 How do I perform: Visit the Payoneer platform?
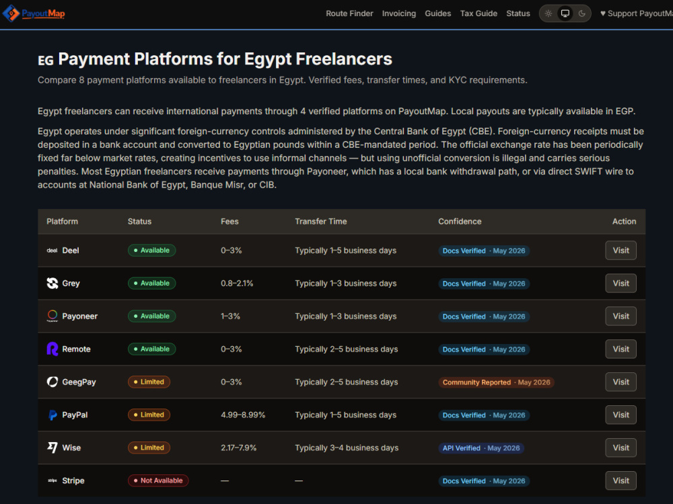pyautogui.click(x=621, y=316)
